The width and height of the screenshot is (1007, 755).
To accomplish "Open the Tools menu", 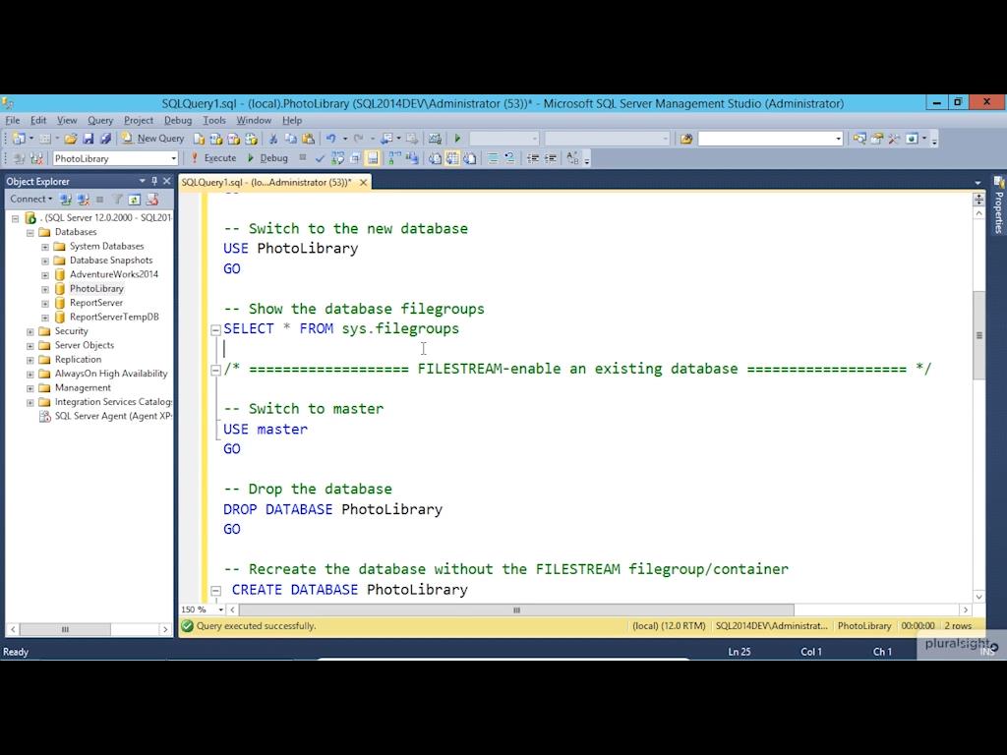I will (x=213, y=120).
